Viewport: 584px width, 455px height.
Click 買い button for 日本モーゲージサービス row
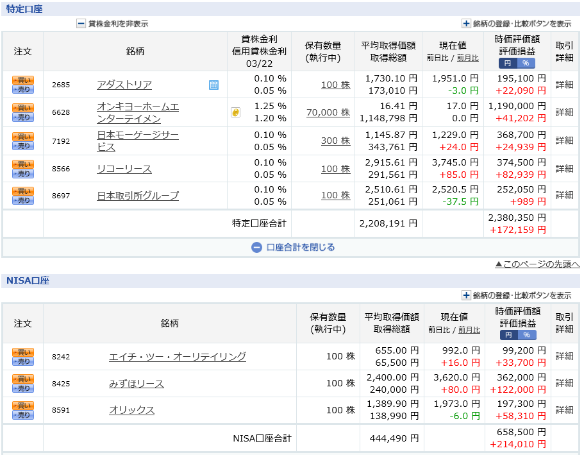[23, 137]
